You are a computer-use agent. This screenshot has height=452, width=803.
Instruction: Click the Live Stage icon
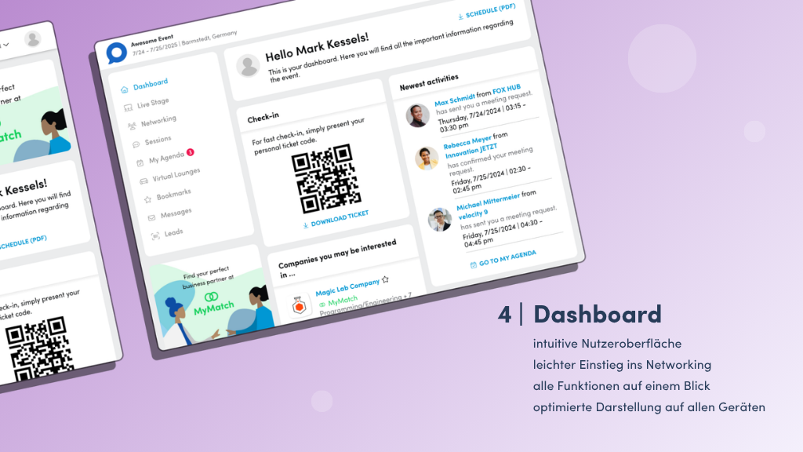tap(128, 108)
